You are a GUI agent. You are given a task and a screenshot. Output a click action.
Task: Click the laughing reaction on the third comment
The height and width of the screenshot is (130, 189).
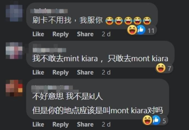[147, 120]
